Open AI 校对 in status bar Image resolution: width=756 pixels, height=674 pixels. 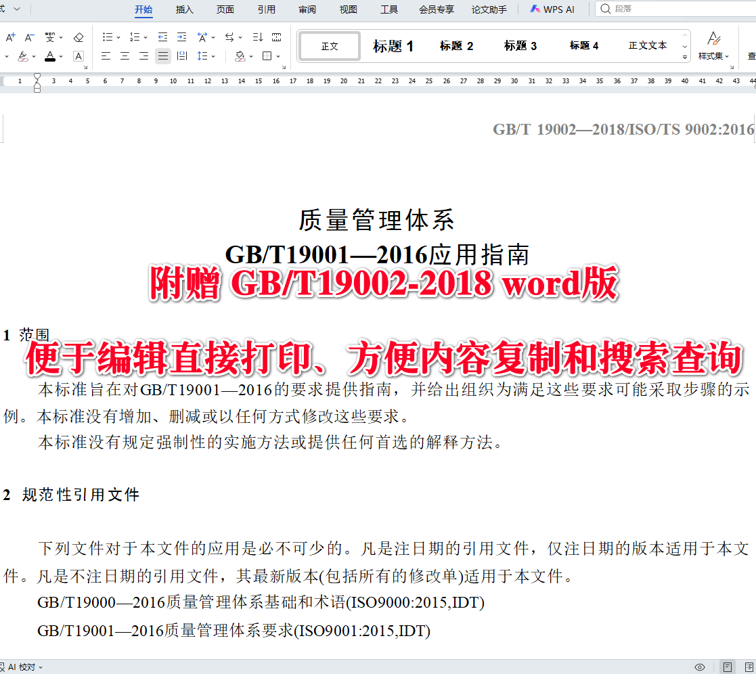coord(22,667)
